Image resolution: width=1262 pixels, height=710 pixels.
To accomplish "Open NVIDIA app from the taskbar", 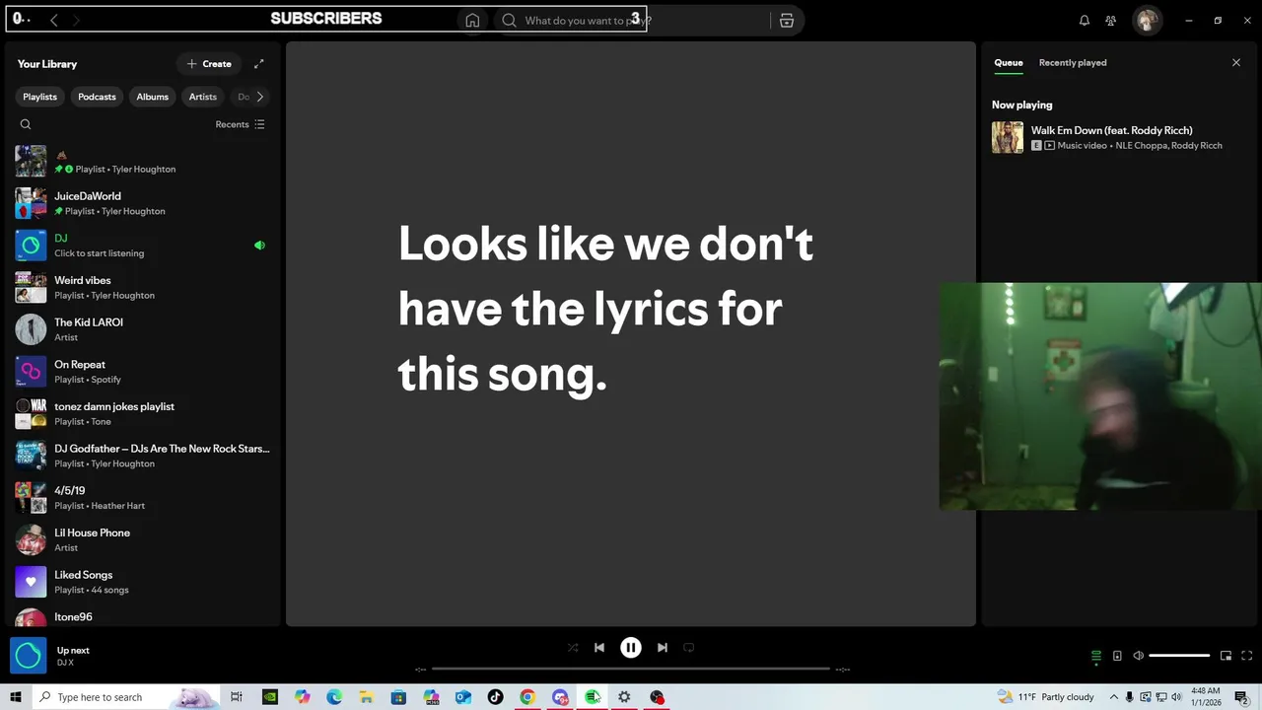I will pos(269,697).
